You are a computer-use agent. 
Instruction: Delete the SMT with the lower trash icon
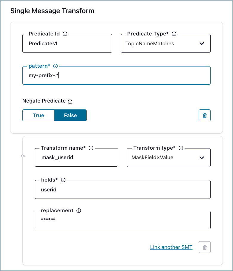click(205, 247)
